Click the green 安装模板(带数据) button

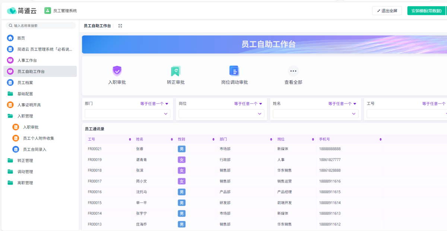(x=426, y=11)
